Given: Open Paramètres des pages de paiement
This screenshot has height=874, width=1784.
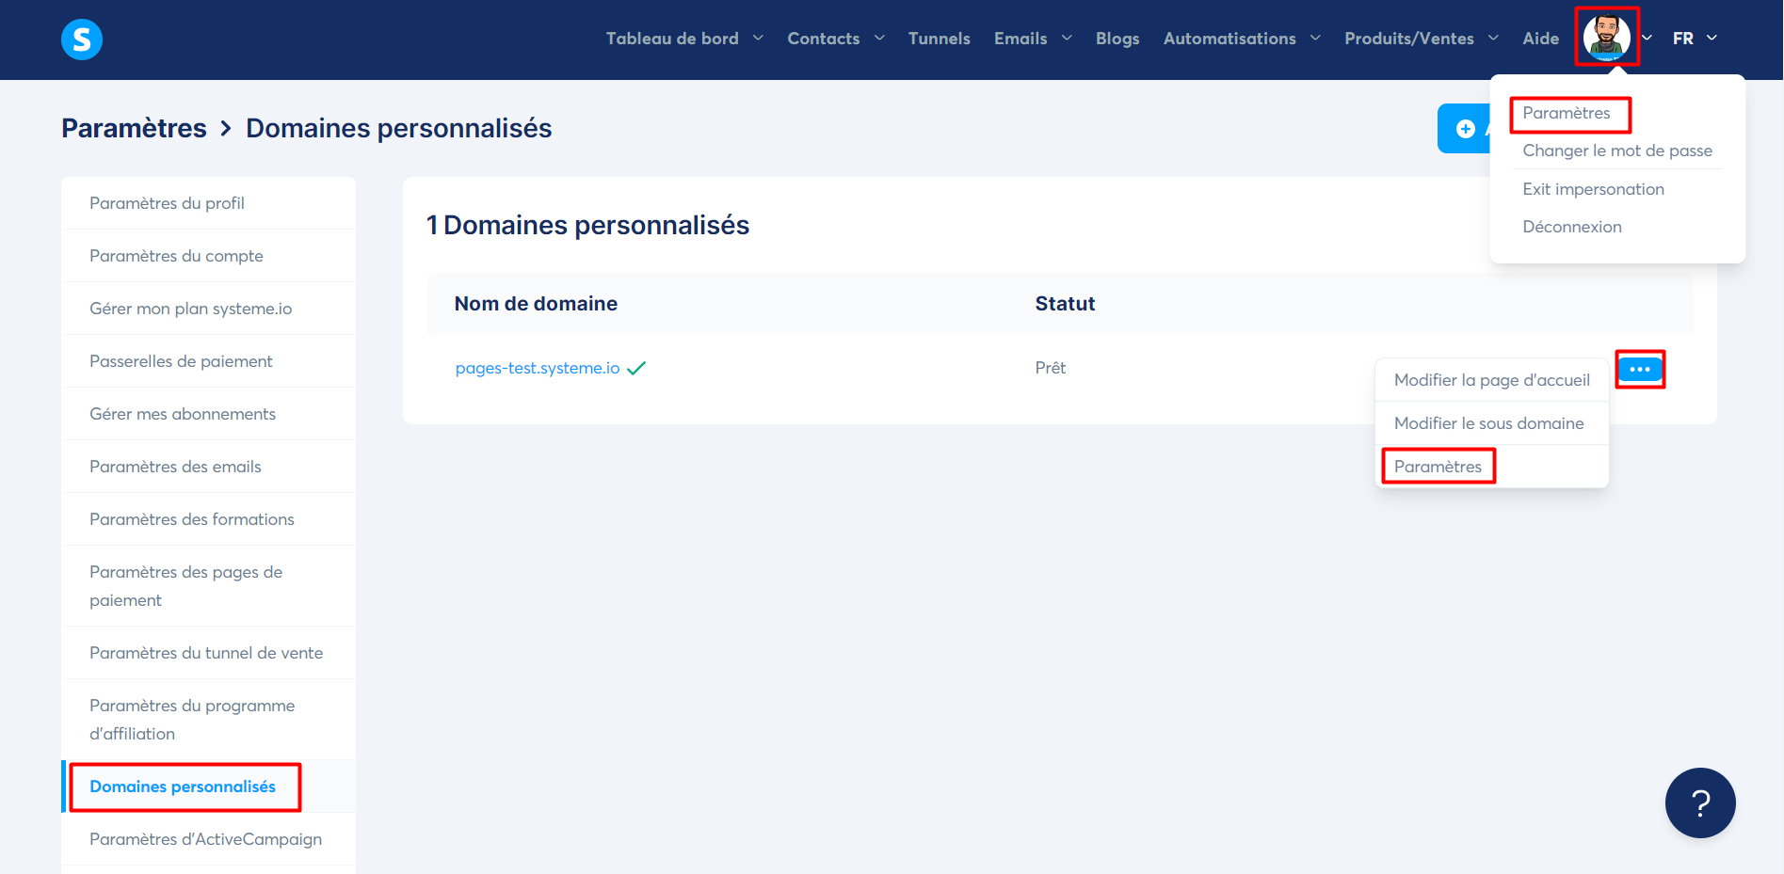Looking at the screenshot, I should point(208,586).
